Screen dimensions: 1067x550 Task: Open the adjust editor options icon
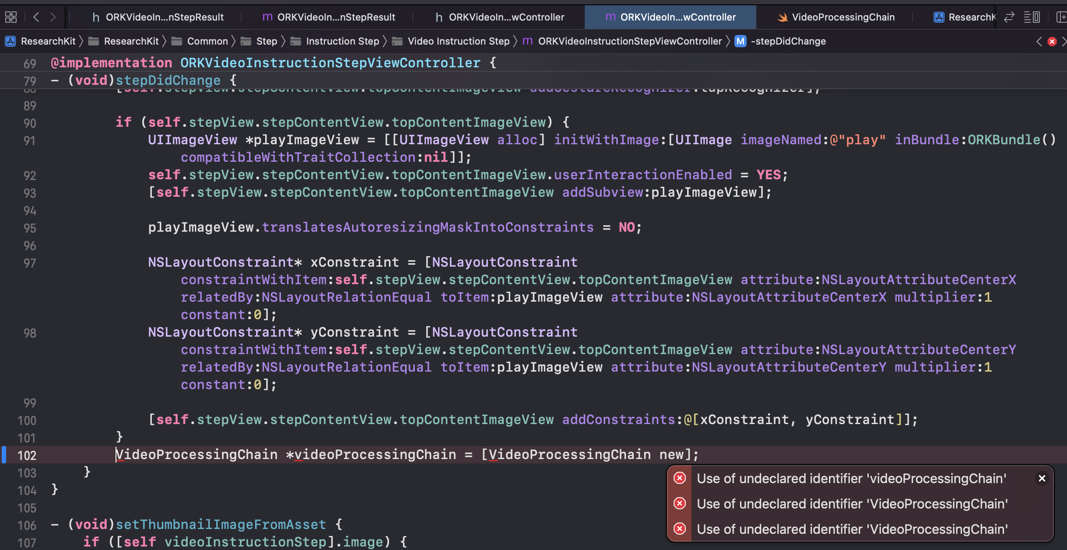pos(1032,17)
